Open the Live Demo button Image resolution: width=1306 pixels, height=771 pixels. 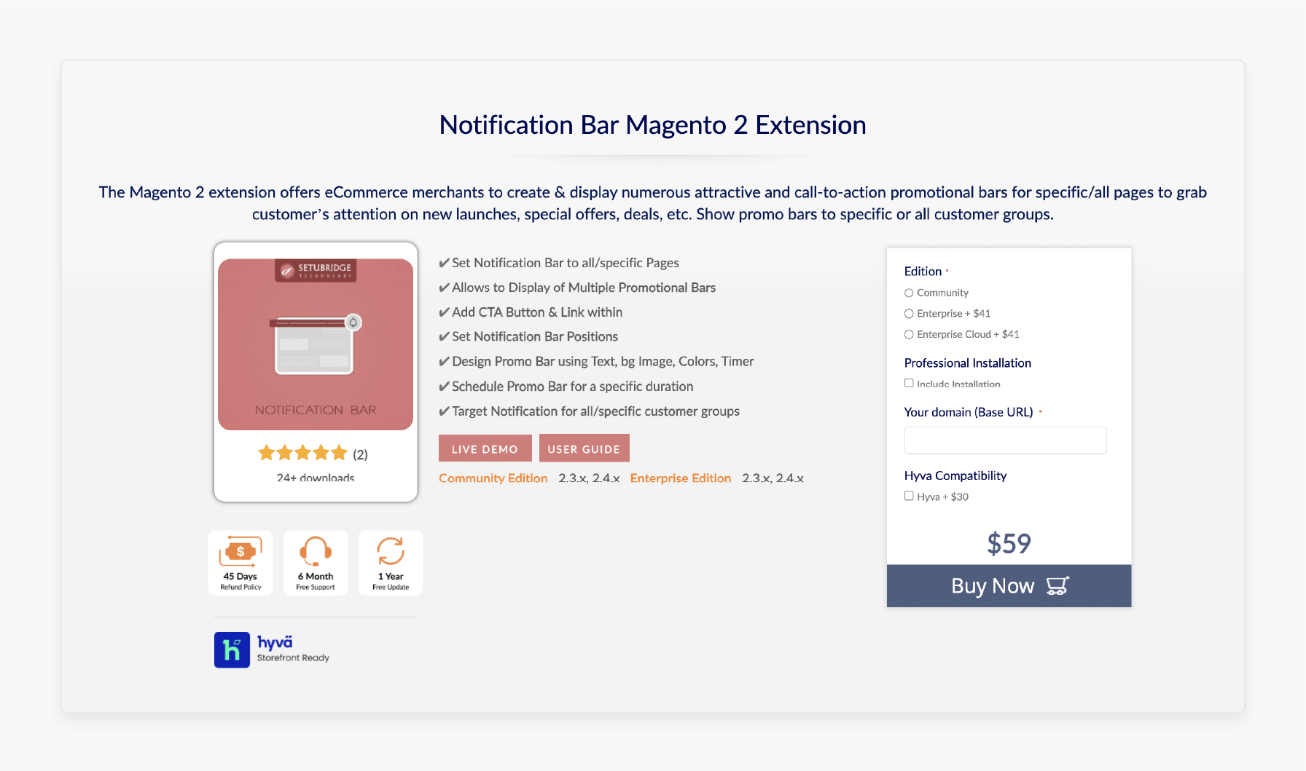tap(485, 448)
